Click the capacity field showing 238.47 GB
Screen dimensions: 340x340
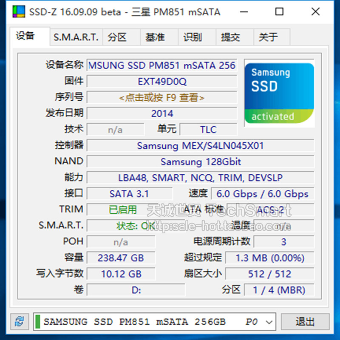click(121, 258)
